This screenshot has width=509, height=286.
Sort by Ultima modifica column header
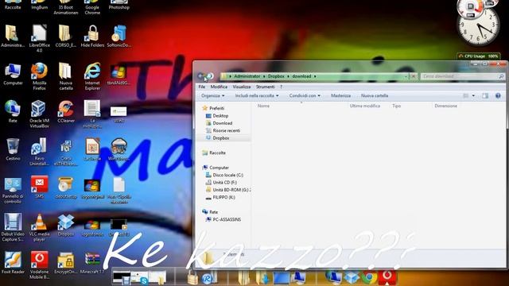364,106
